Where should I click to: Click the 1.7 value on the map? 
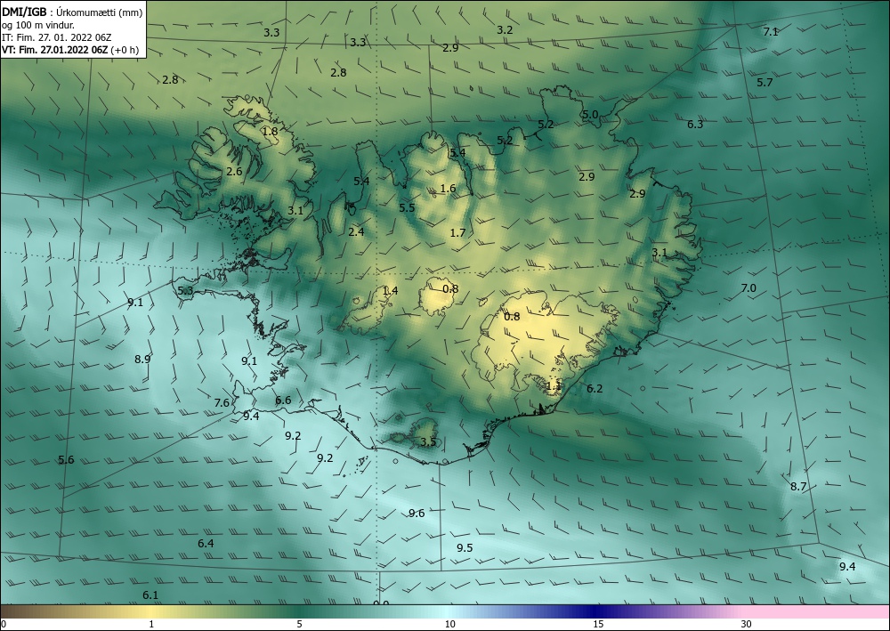point(457,232)
